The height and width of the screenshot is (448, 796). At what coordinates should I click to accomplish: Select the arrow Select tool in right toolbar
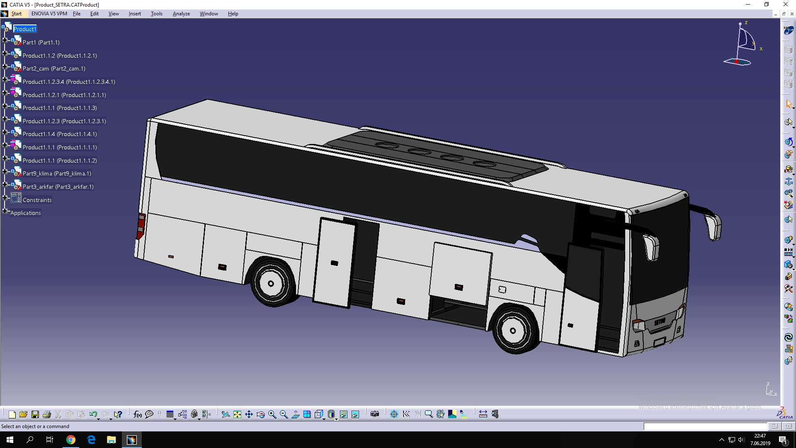pyautogui.click(x=789, y=104)
